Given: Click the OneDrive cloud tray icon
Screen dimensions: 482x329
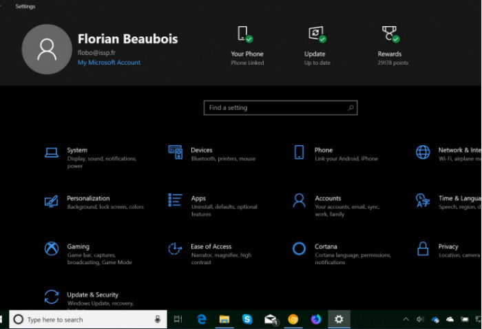Looking at the screenshot, I should pyautogui.click(x=450, y=319).
